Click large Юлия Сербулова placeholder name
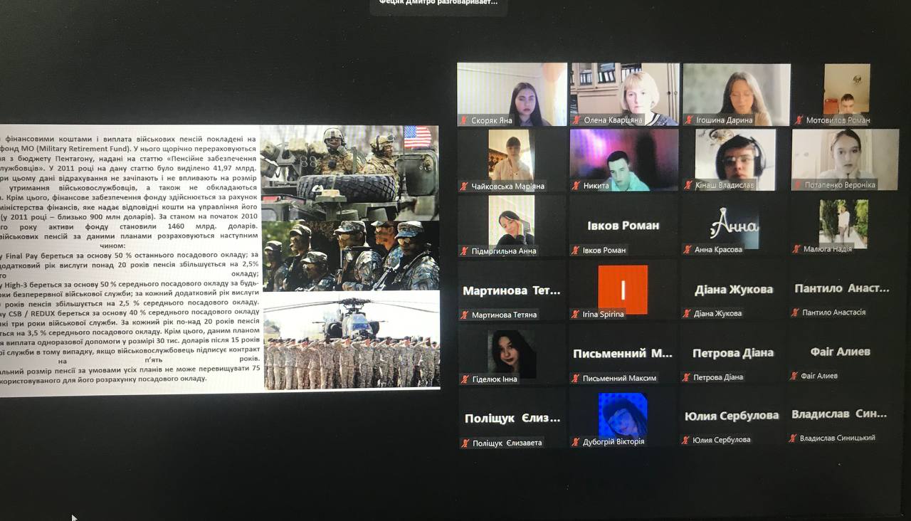Viewport: 911px width, 521px height. [732, 416]
